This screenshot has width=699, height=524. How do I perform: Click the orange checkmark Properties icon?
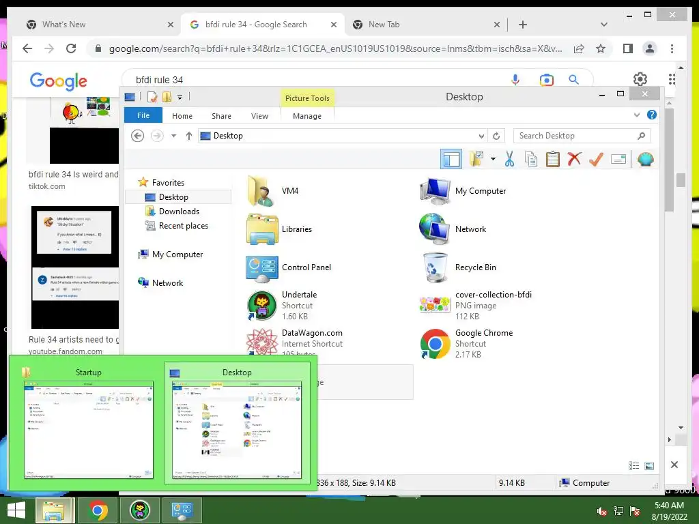coord(596,159)
